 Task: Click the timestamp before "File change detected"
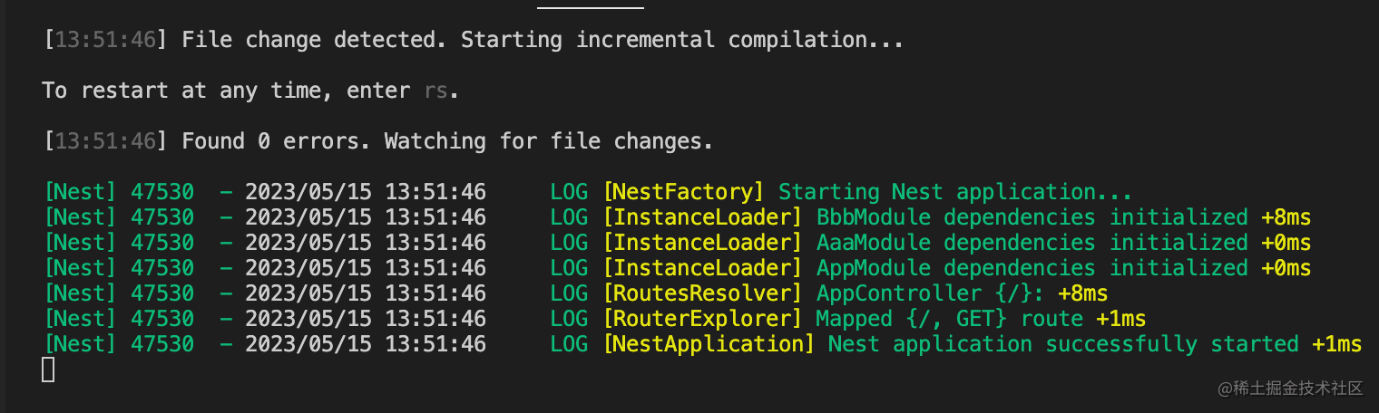tap(105, 40)
